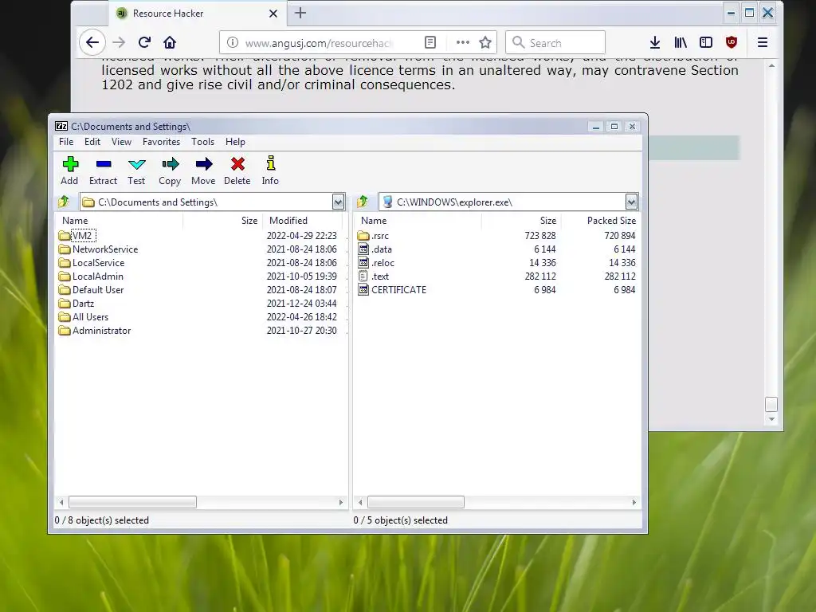Click the left pane horizontal scrollbar thumb
The width and height of the screenshot is (816, 612).
(x=133, y=502)
